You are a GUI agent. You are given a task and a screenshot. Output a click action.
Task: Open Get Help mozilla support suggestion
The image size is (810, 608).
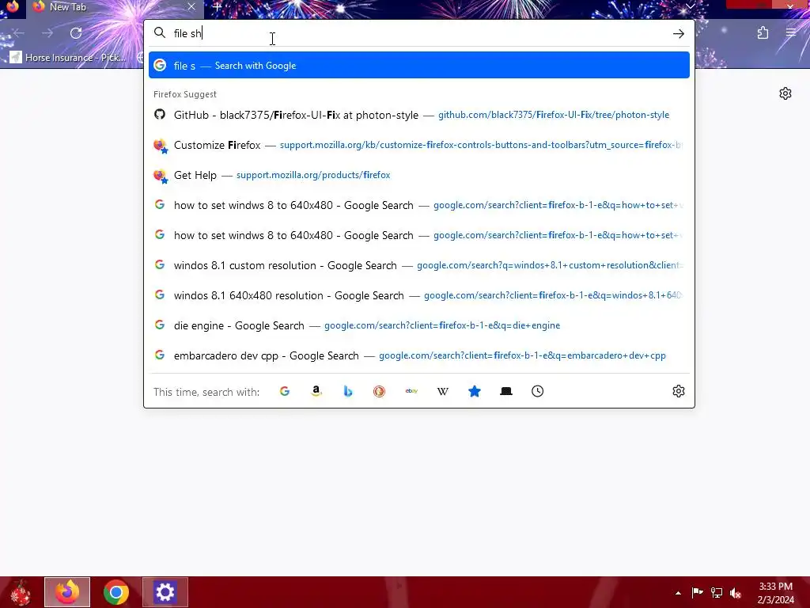coord(419,175)
